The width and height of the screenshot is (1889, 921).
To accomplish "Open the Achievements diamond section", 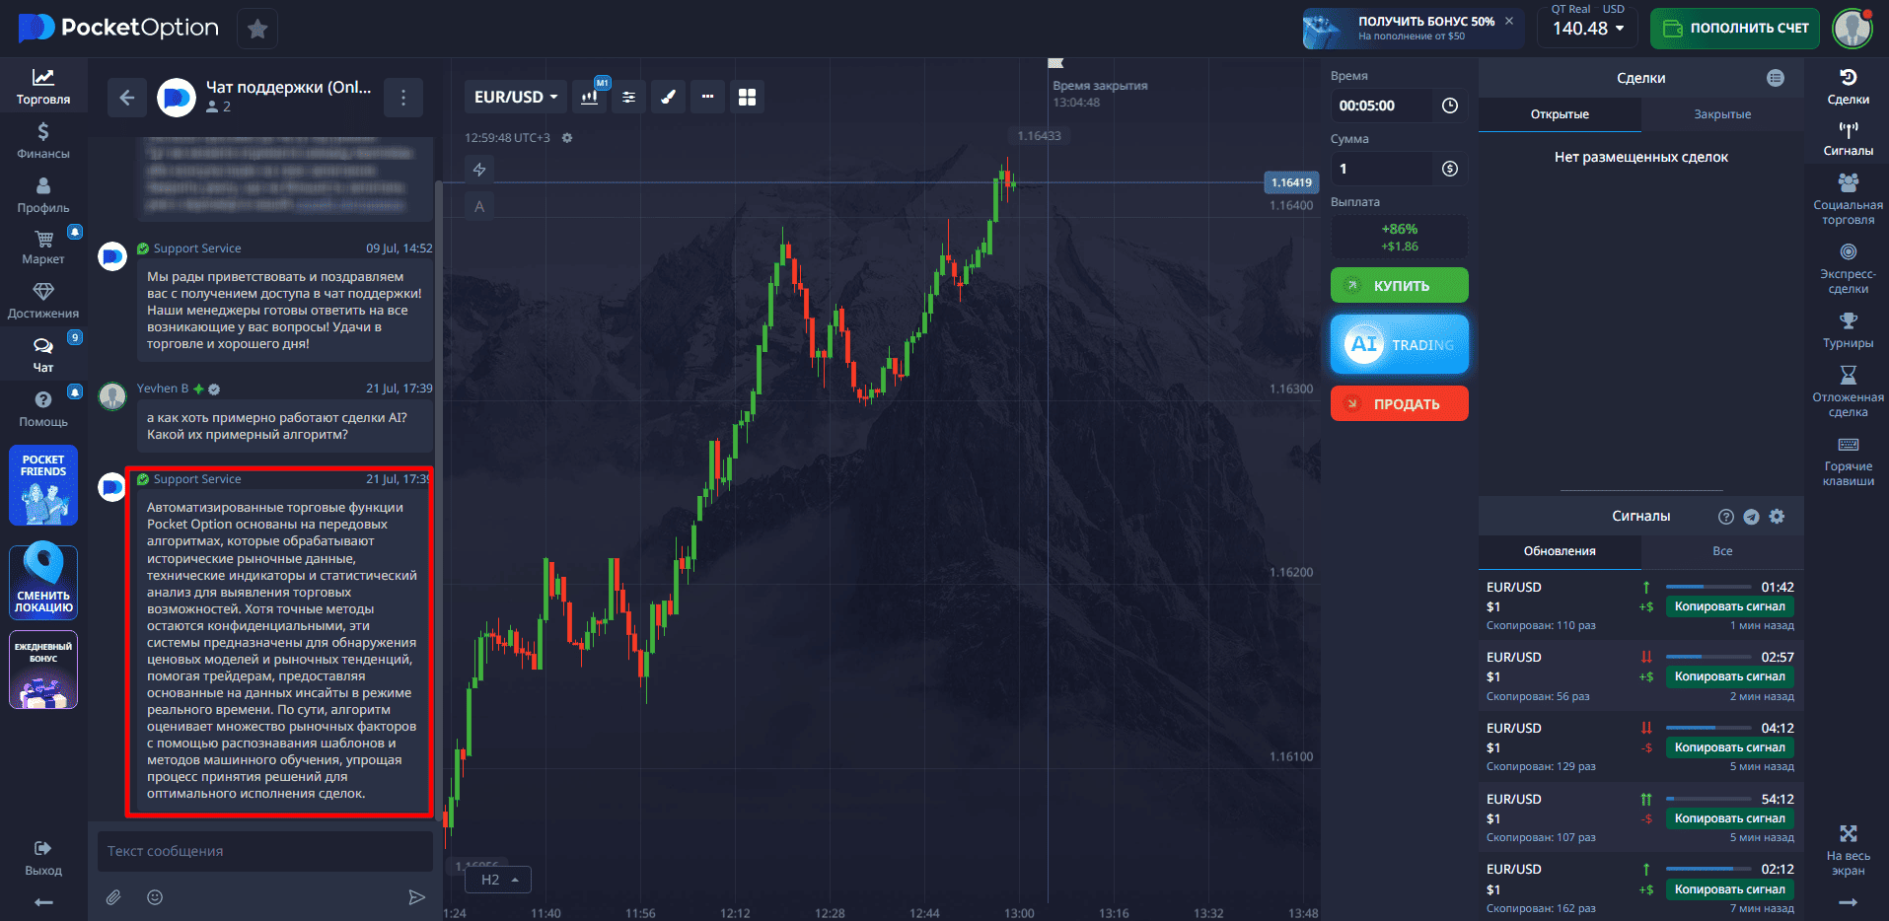I will [43, 301].
